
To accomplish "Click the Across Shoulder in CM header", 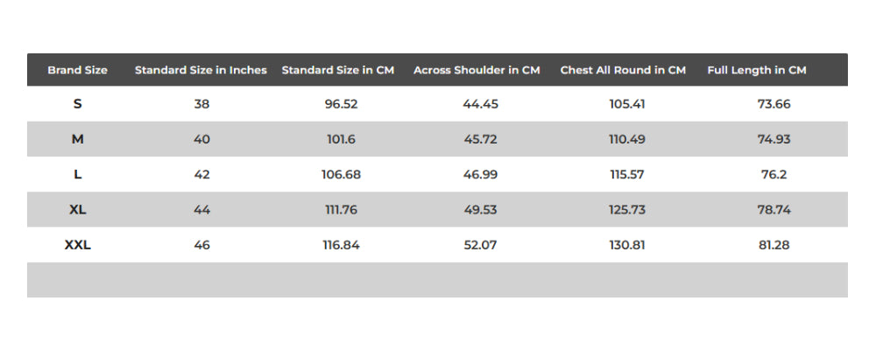I will [477, 70].
